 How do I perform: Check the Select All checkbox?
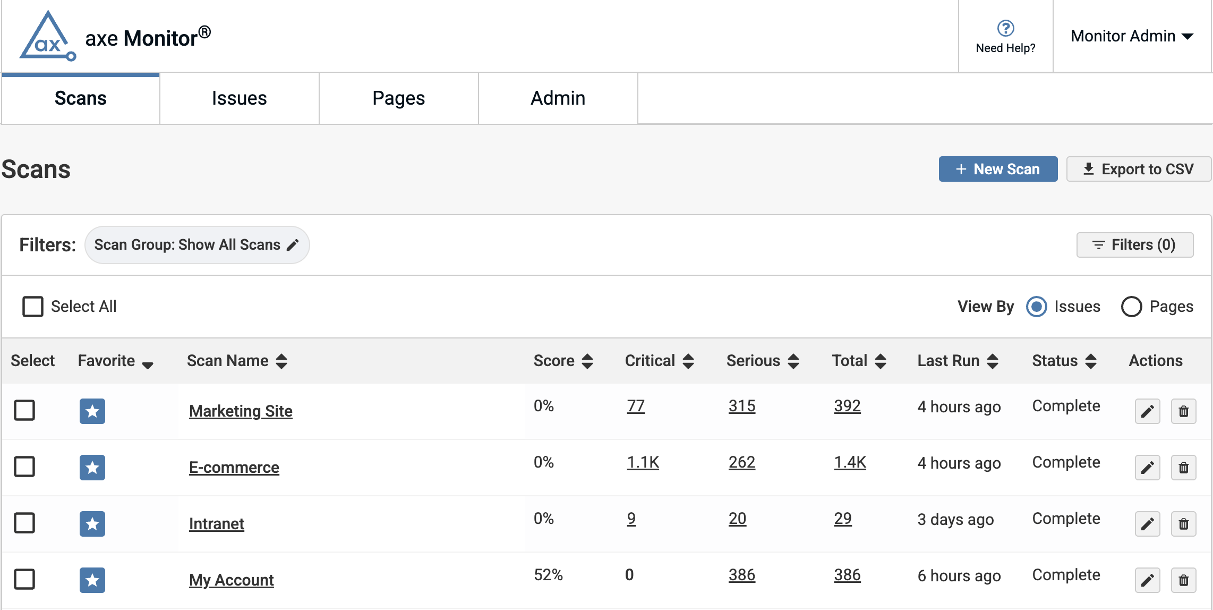click(33, 307)
